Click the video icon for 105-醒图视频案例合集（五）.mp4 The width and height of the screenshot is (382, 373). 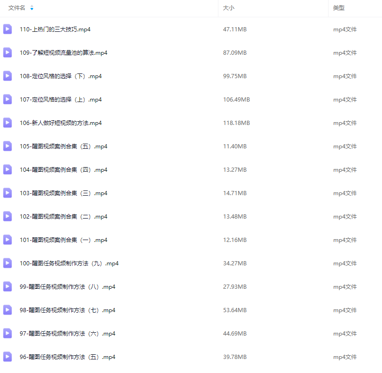pos(7,146)
